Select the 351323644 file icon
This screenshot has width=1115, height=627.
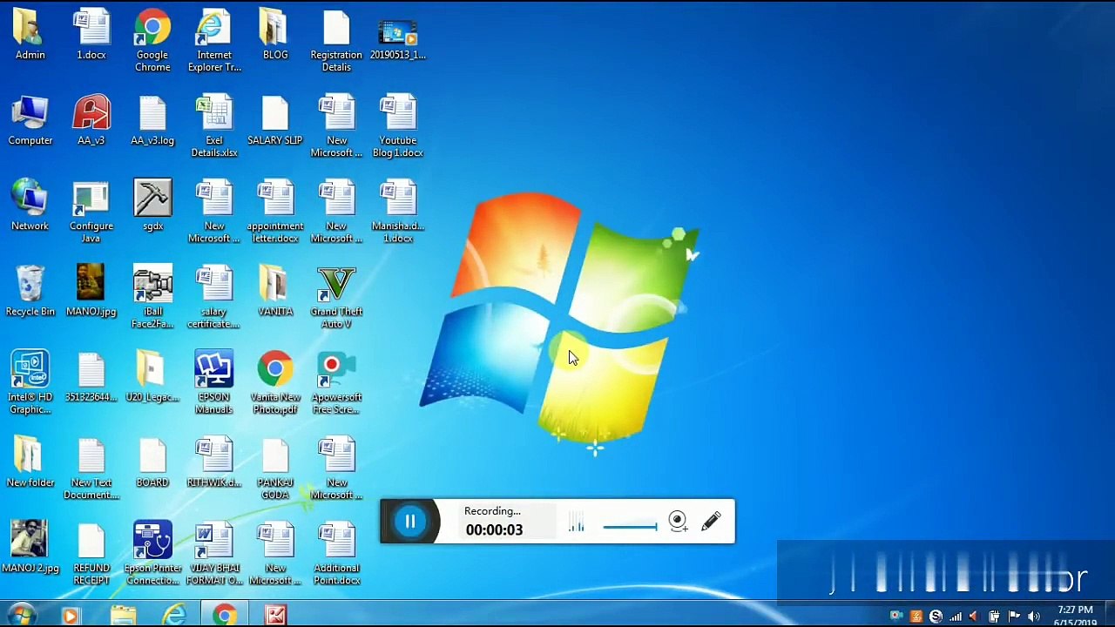[x=91, y=376]
